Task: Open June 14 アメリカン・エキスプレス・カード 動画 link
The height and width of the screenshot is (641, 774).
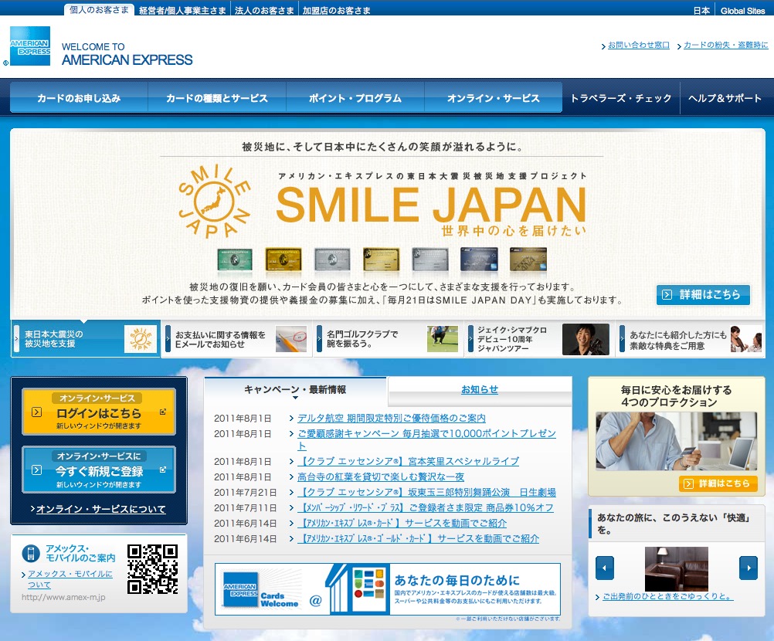Action: coord(402,523)
